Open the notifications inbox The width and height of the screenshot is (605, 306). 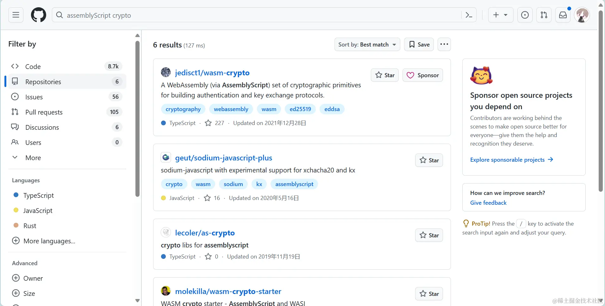click(563, 15)
